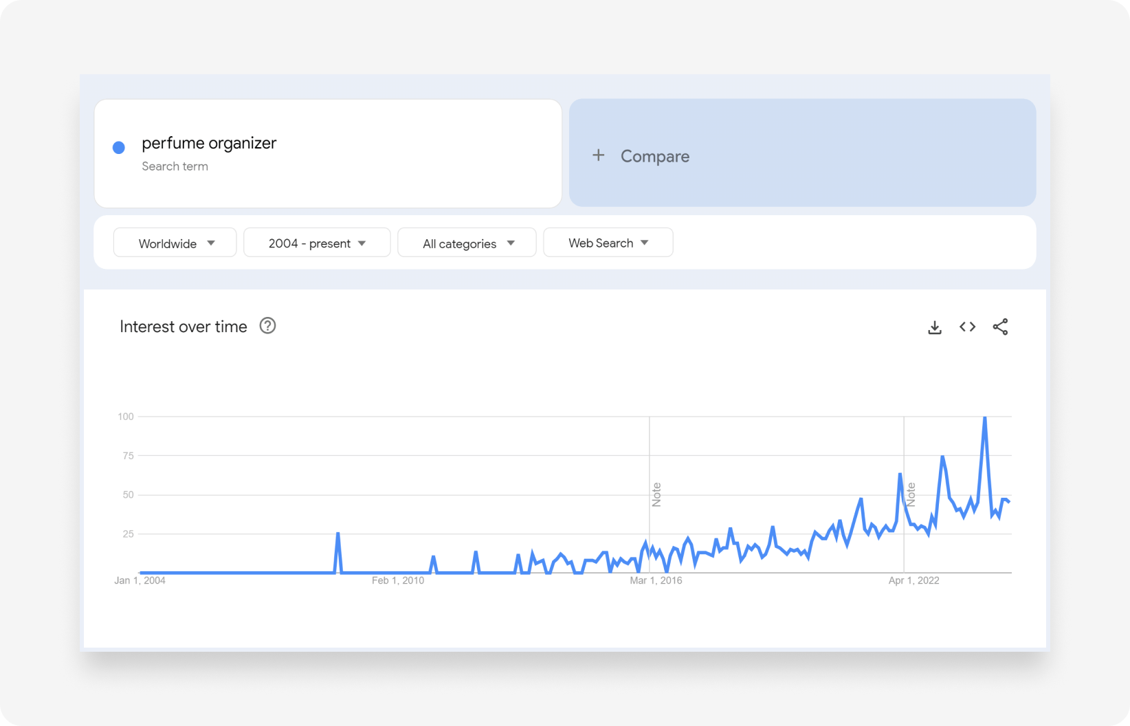Viewport: 1130px width, 726px height.
Task: Click the tallest peak on the chart
Action: point(985,418)
